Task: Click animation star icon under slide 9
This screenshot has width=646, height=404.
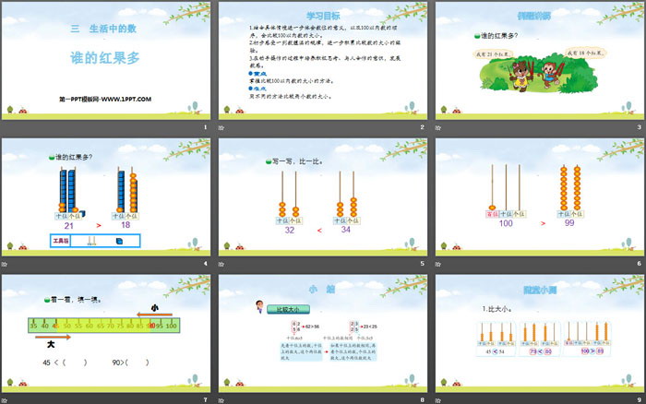Action: pos(438,400)
